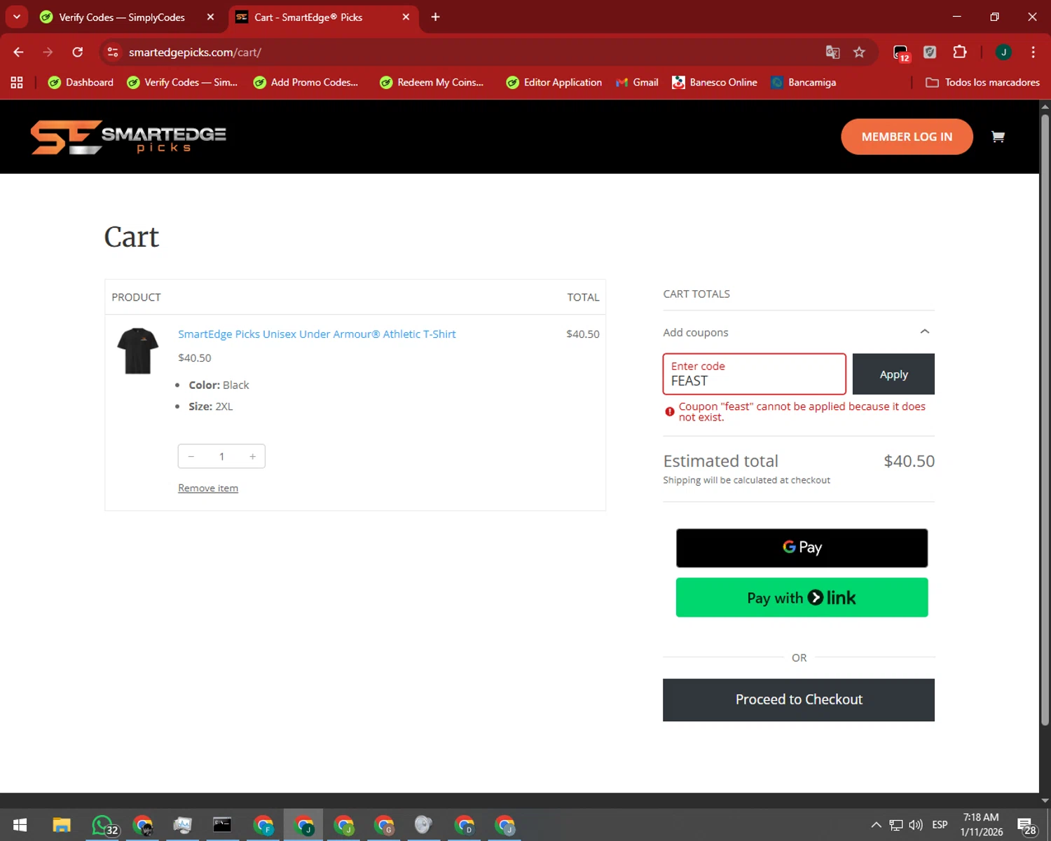Click the browser forward arrow
This screenshot has height=841, width=1051.
[x=48, y=52]
